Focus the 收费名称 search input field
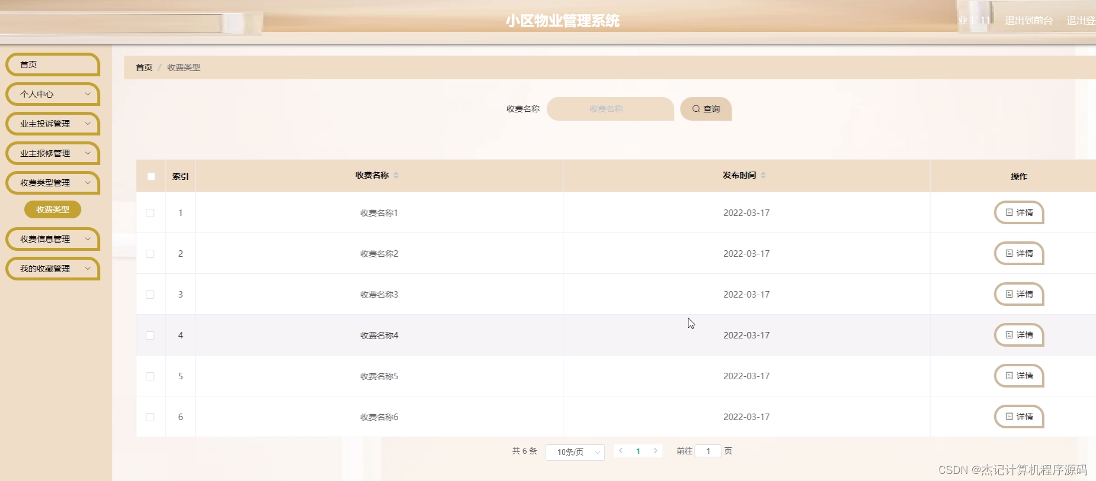The width and height of the screenshot is (1096, 481). [x=610, y=109]
